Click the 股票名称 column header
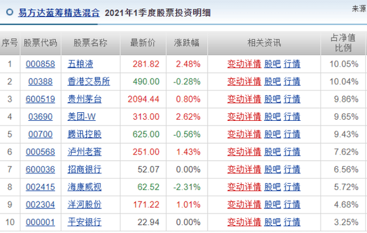Image resolution: width=367 pixels, height=233 pixels. (91, 43)
